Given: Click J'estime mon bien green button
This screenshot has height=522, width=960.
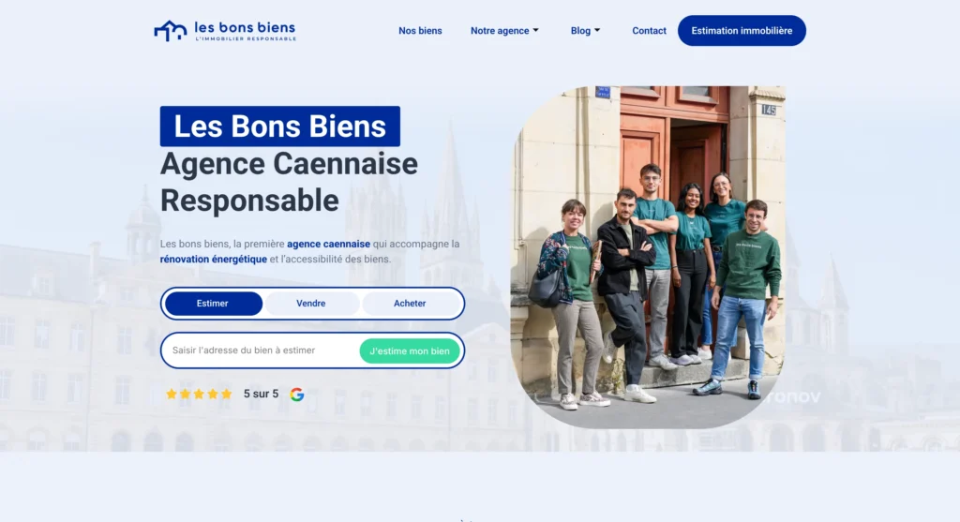Looking at the screenshot, I should click(410, 351).
